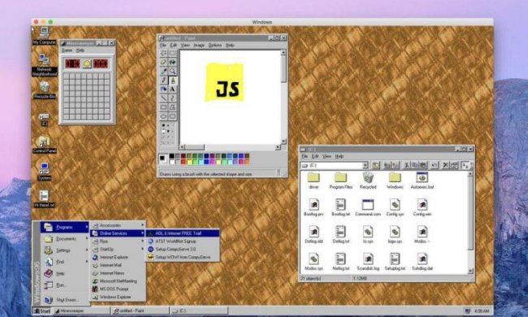Image resolution: width=528 pixels, height=317 pixels.
Task: Click the Delete X icon in C: toolbar
Action: [445, 165]
